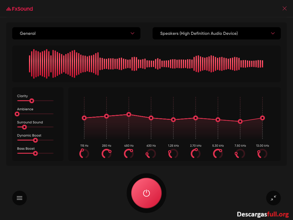Click the 630 Hz frequency knob

click(x=151, y=153)
